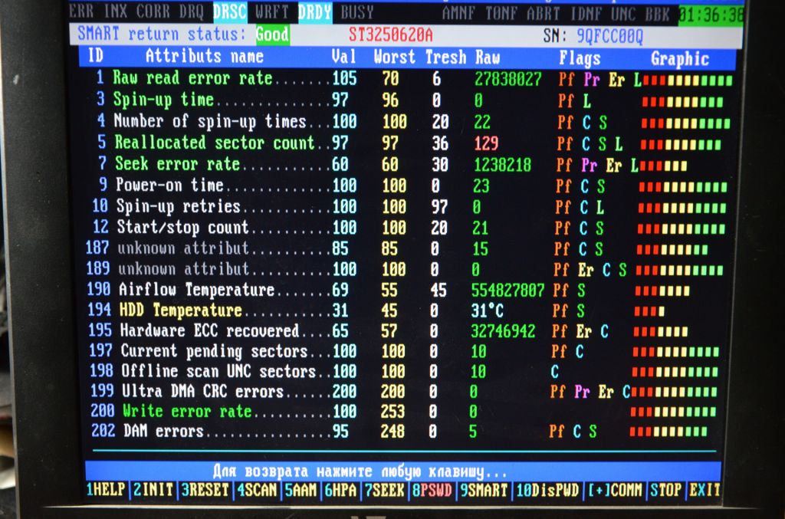This screenshot has width=785, height=519.
Task: Click the 'Worst' column header
Action: (395, 57)
